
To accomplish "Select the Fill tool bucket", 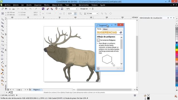I will (x=2, y=81).
